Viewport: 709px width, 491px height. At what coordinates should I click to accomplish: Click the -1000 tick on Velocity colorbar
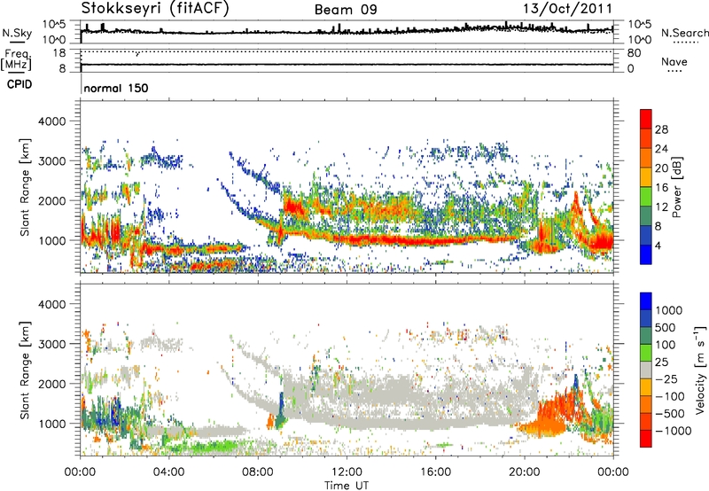tap(673, 431)
